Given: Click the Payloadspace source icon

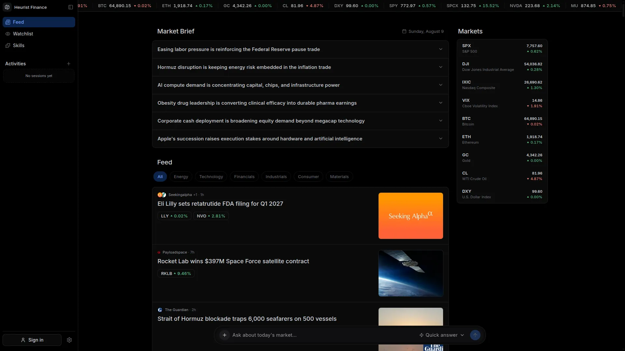Looking at the screenshot, I should 159,252.
